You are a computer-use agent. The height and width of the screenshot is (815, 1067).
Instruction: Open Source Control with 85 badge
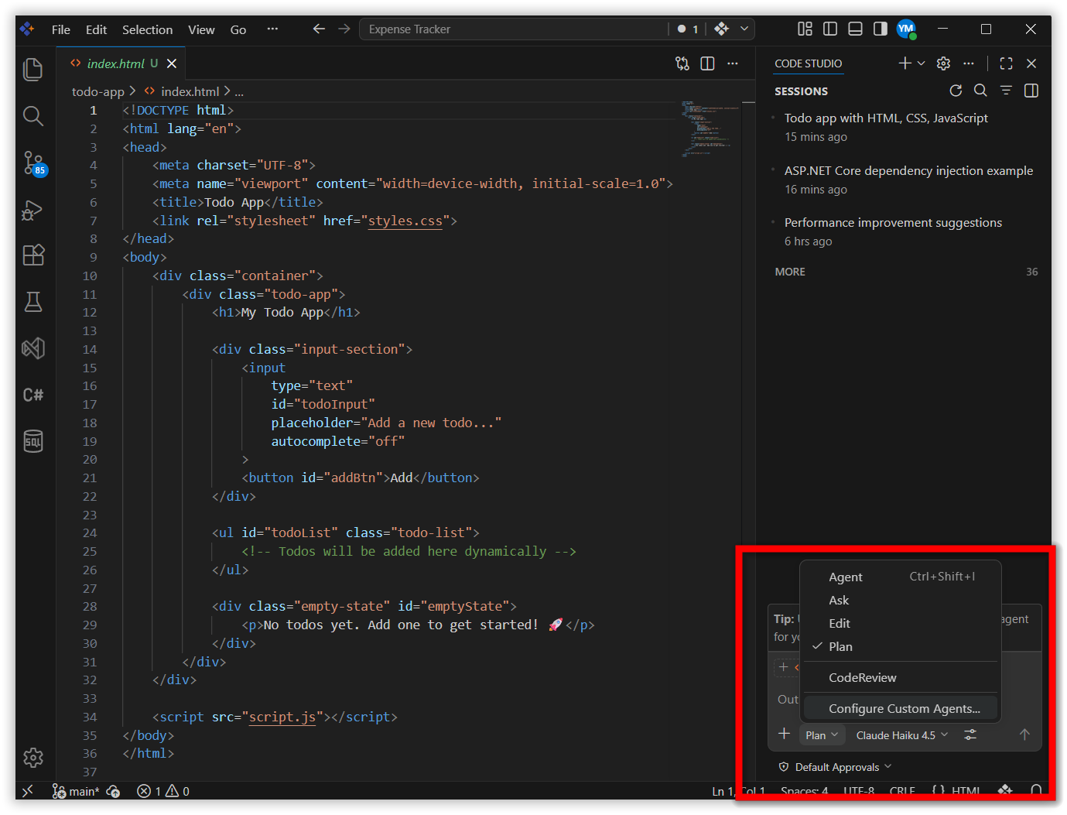click(34, 163)
